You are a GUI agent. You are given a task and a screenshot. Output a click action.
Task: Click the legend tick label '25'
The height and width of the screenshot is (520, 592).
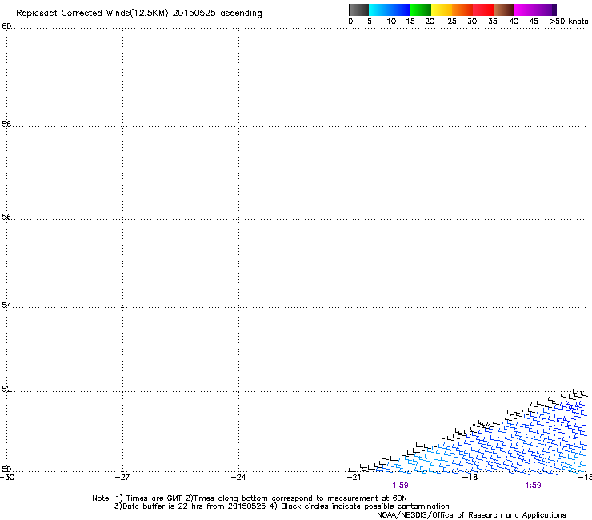click(x=452, y=22)
